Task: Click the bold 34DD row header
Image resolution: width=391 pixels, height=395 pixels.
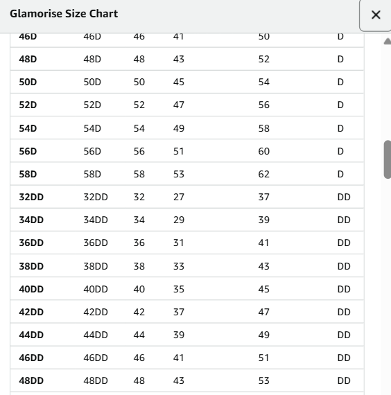Action: pyautogui.click(x=31, y=220)
